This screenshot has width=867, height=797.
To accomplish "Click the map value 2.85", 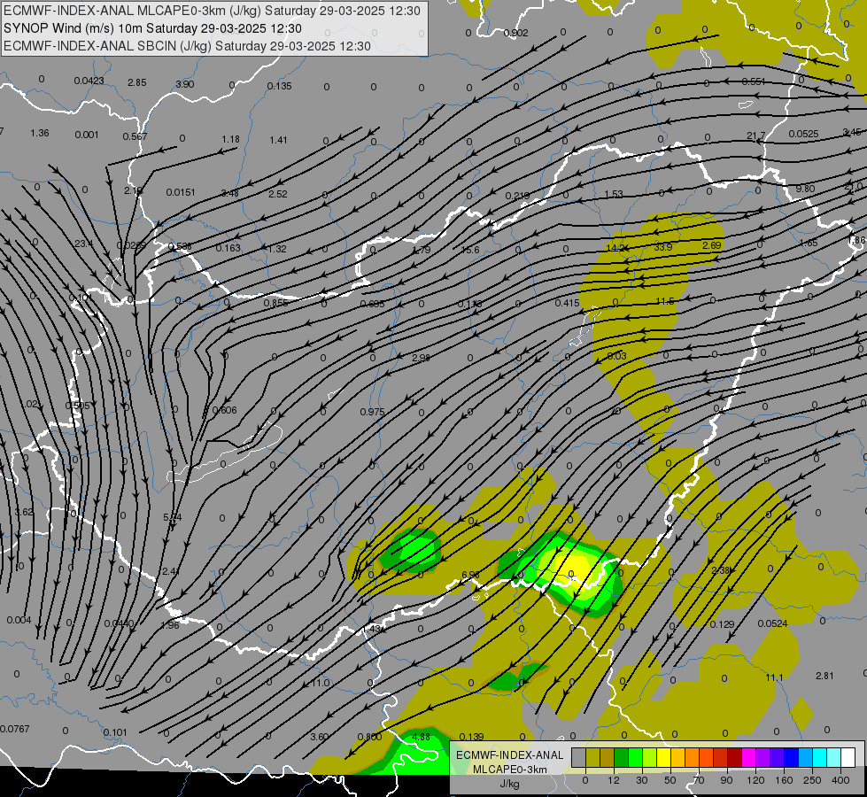I will tap(136, 82).
